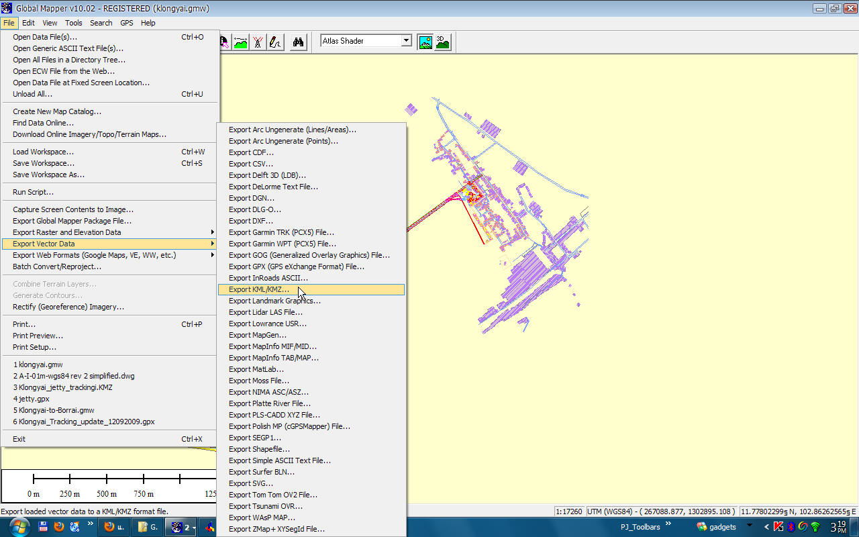Click the partially hidden colorful taskbar icon
This screenshot has height=537, width=859.
210,527
